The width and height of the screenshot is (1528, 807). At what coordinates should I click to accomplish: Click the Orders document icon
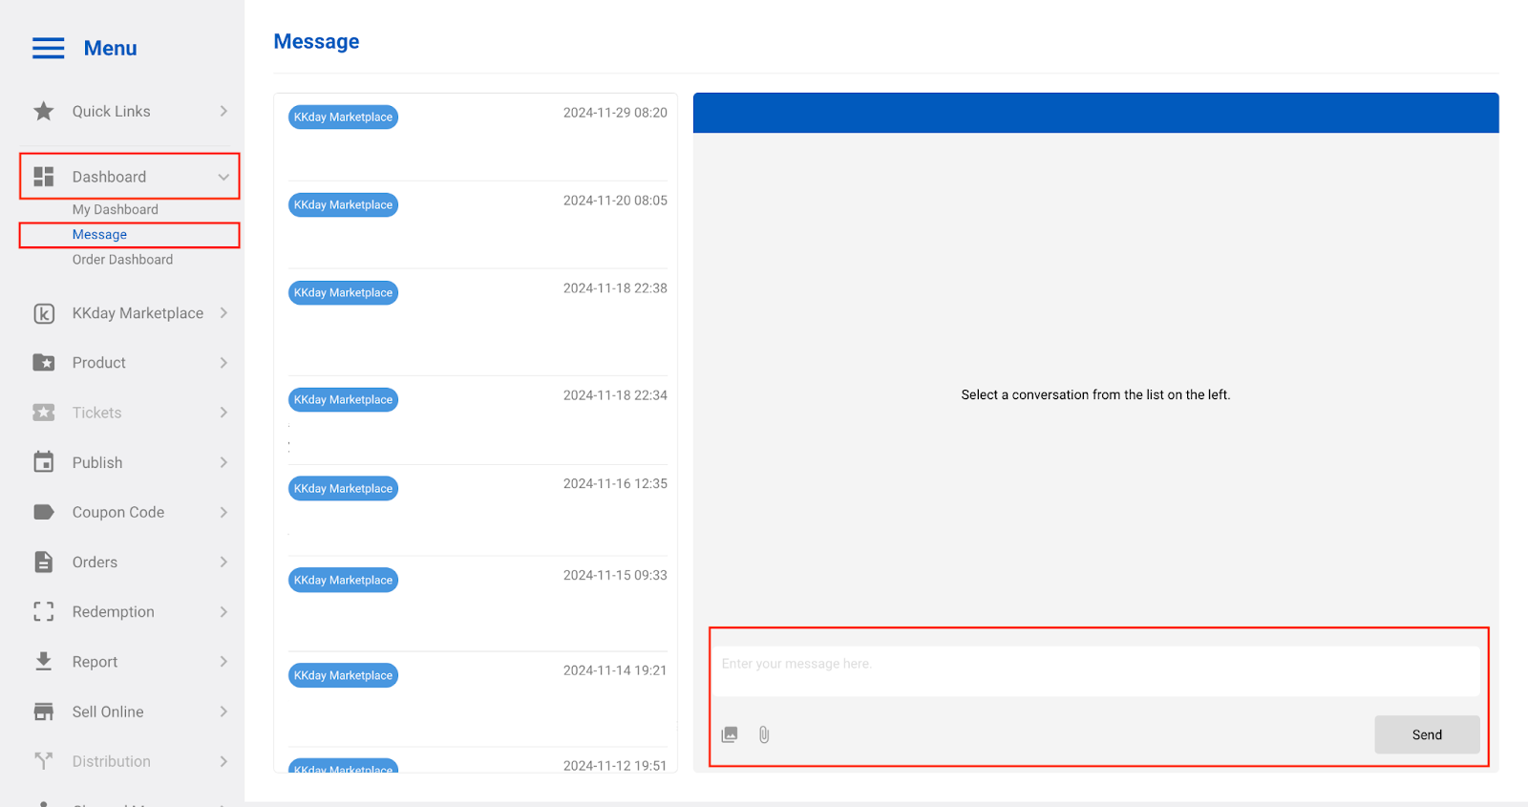pos(44,562)
